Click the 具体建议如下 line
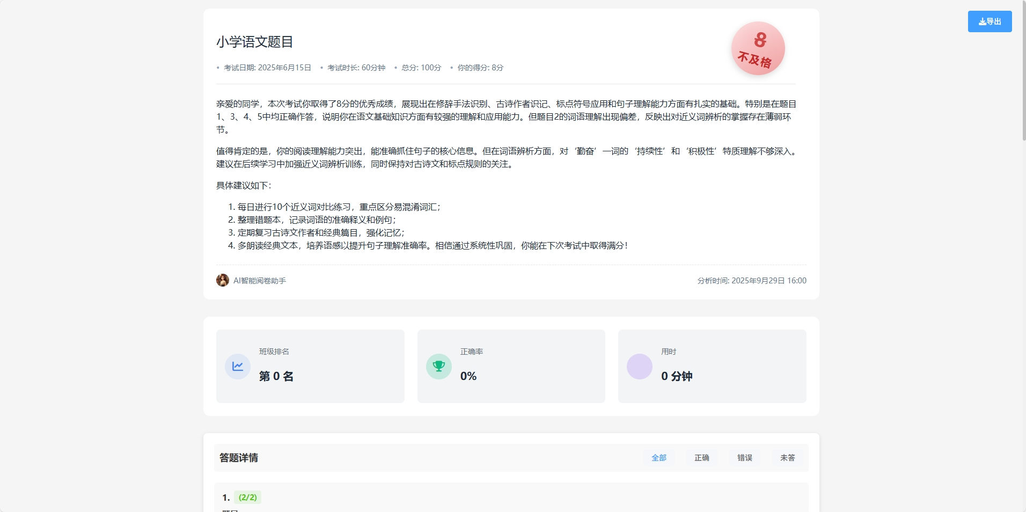 [x=244, y=186]
